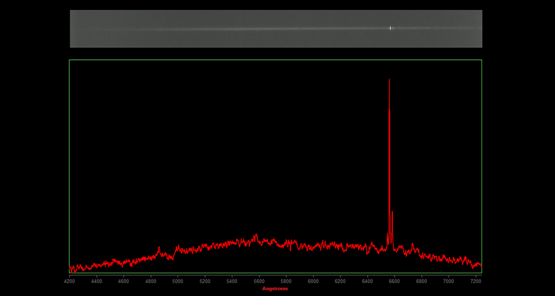
Task: Click the top of the tallest red emission peak
Action: [389, 80]
